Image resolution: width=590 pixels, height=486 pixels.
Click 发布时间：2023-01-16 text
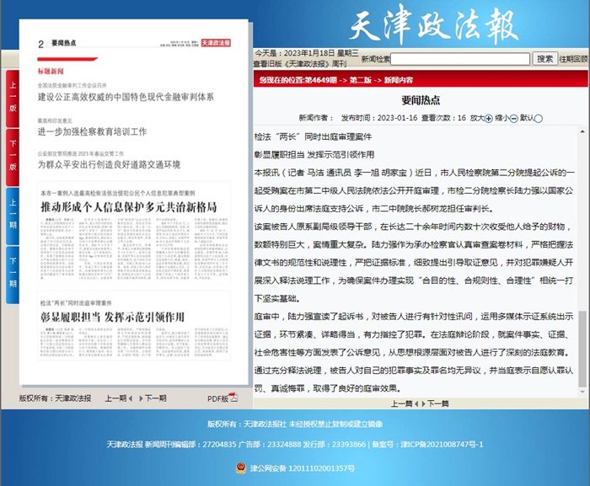(379, 118)
